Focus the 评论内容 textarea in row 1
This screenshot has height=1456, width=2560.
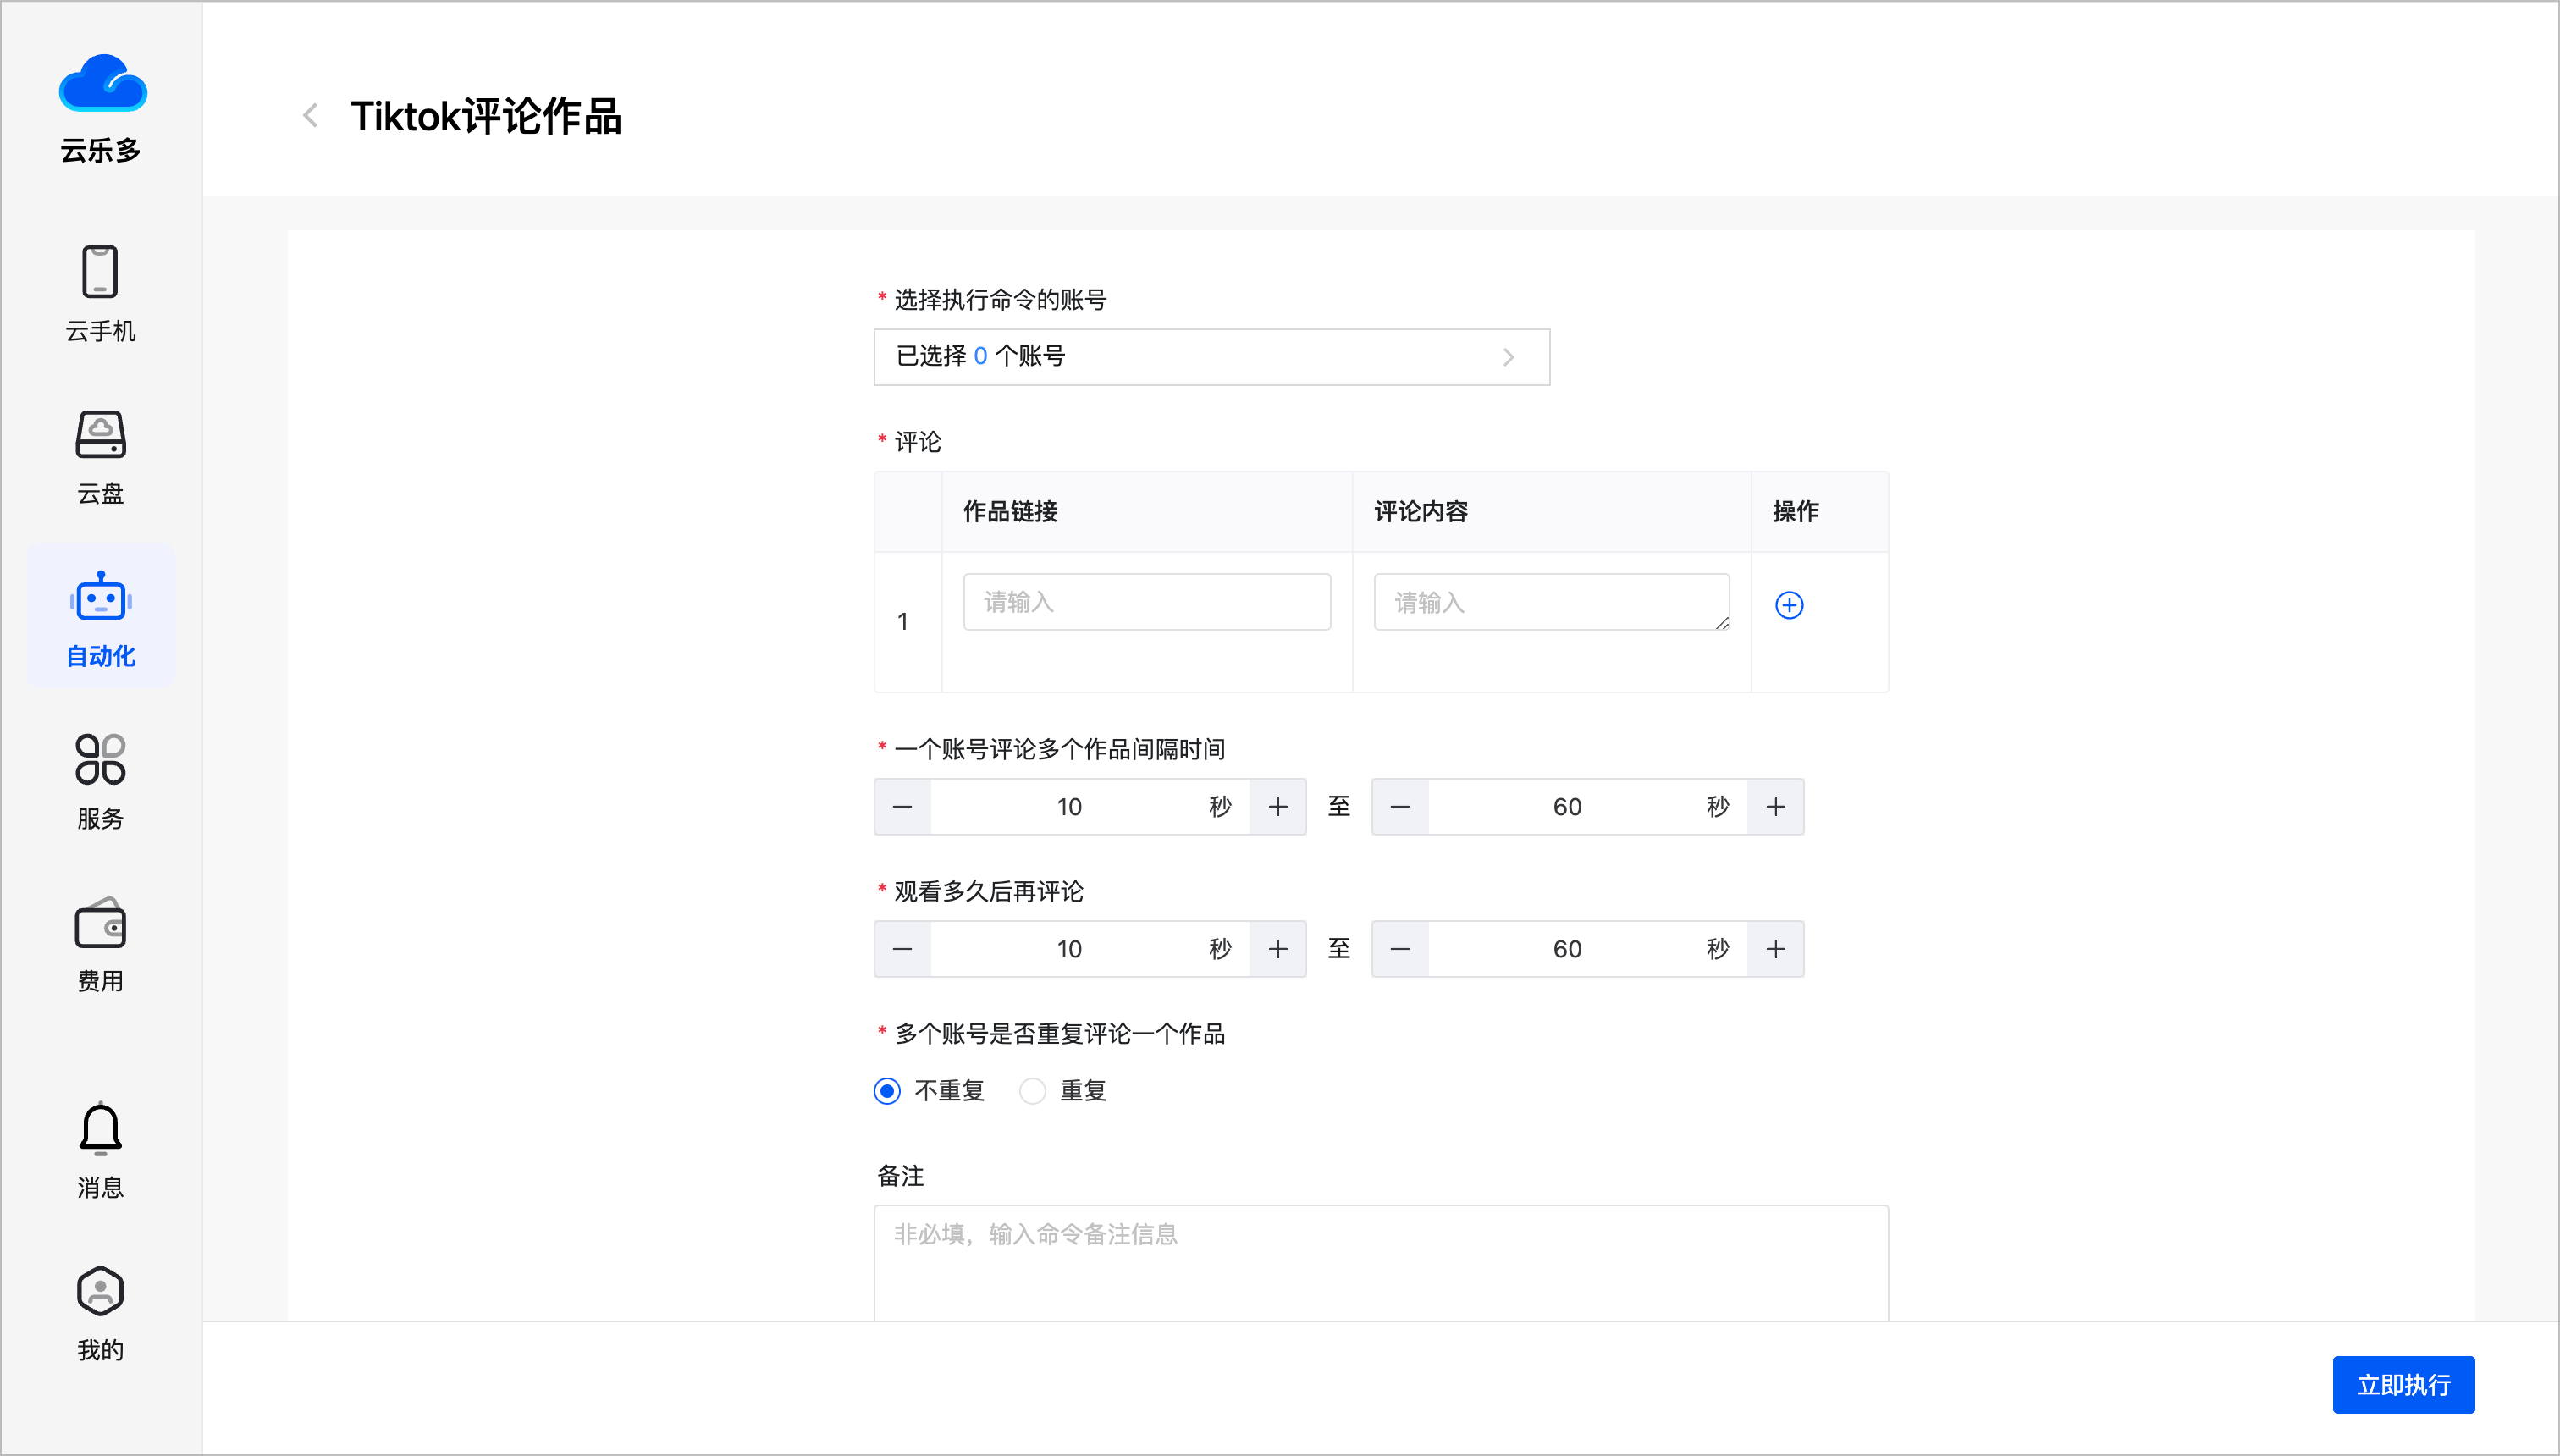[1551, 602]
